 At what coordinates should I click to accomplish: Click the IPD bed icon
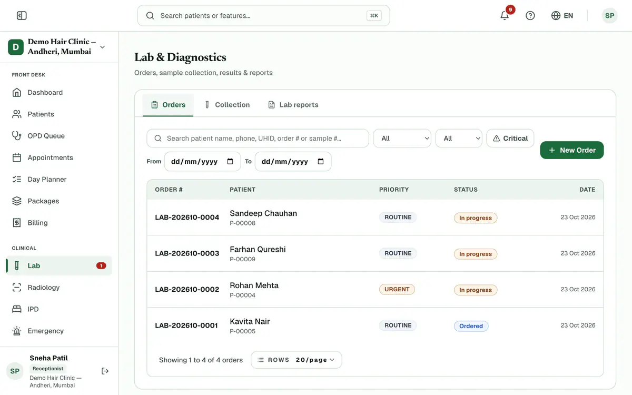(x=17, y=309)
